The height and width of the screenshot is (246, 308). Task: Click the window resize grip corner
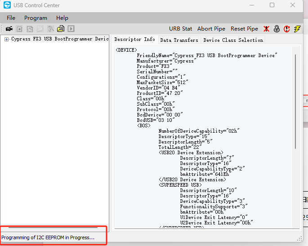(x=299, y=239)
